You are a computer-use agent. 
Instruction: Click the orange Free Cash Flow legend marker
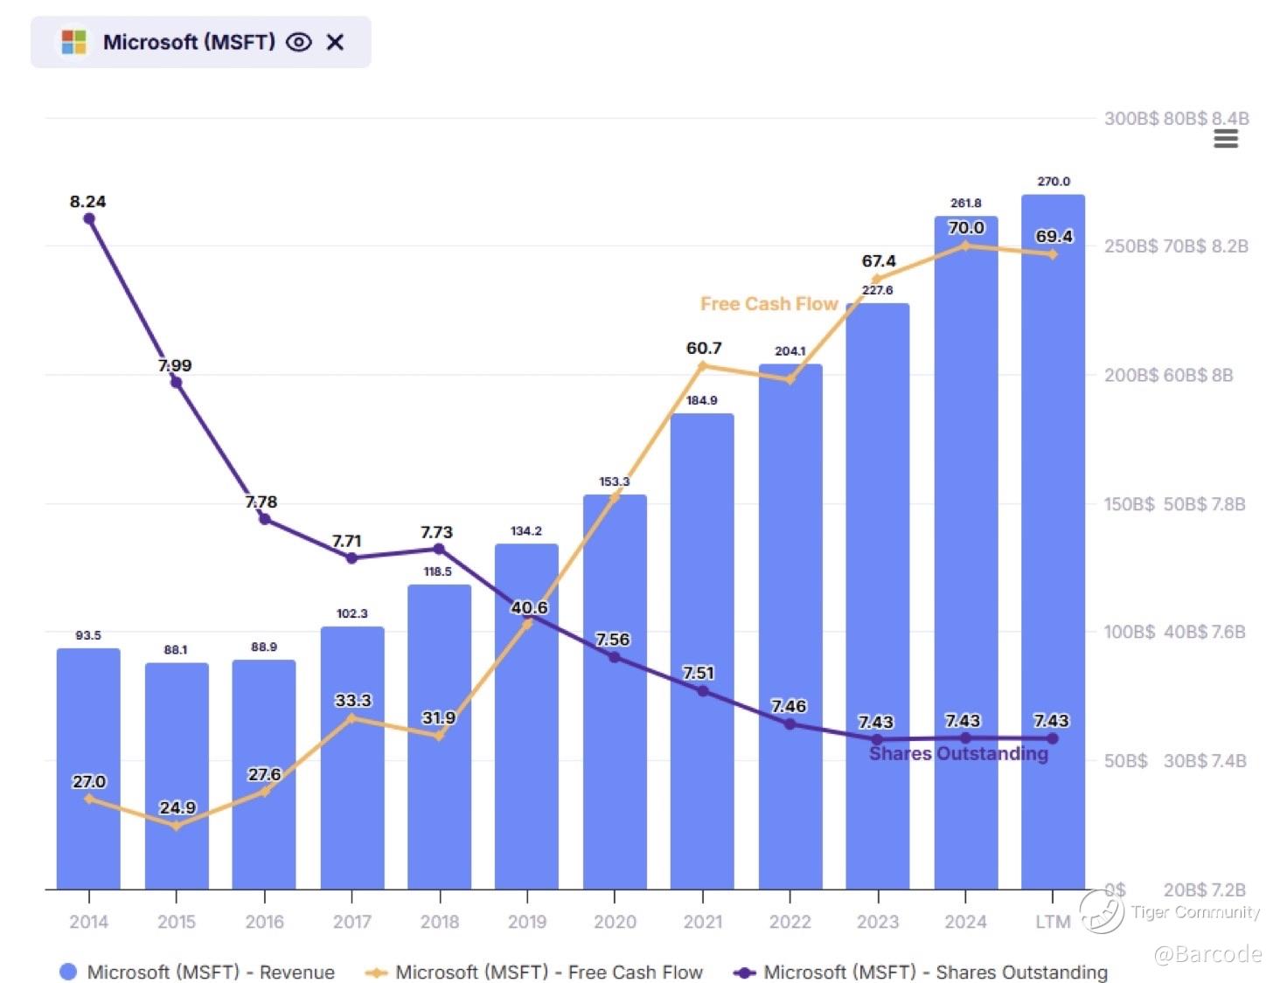pyautogui.click(x=377, y=973)
